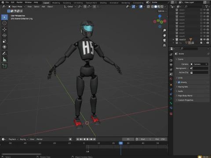Expand the Units panel

(x=192, y=78)
